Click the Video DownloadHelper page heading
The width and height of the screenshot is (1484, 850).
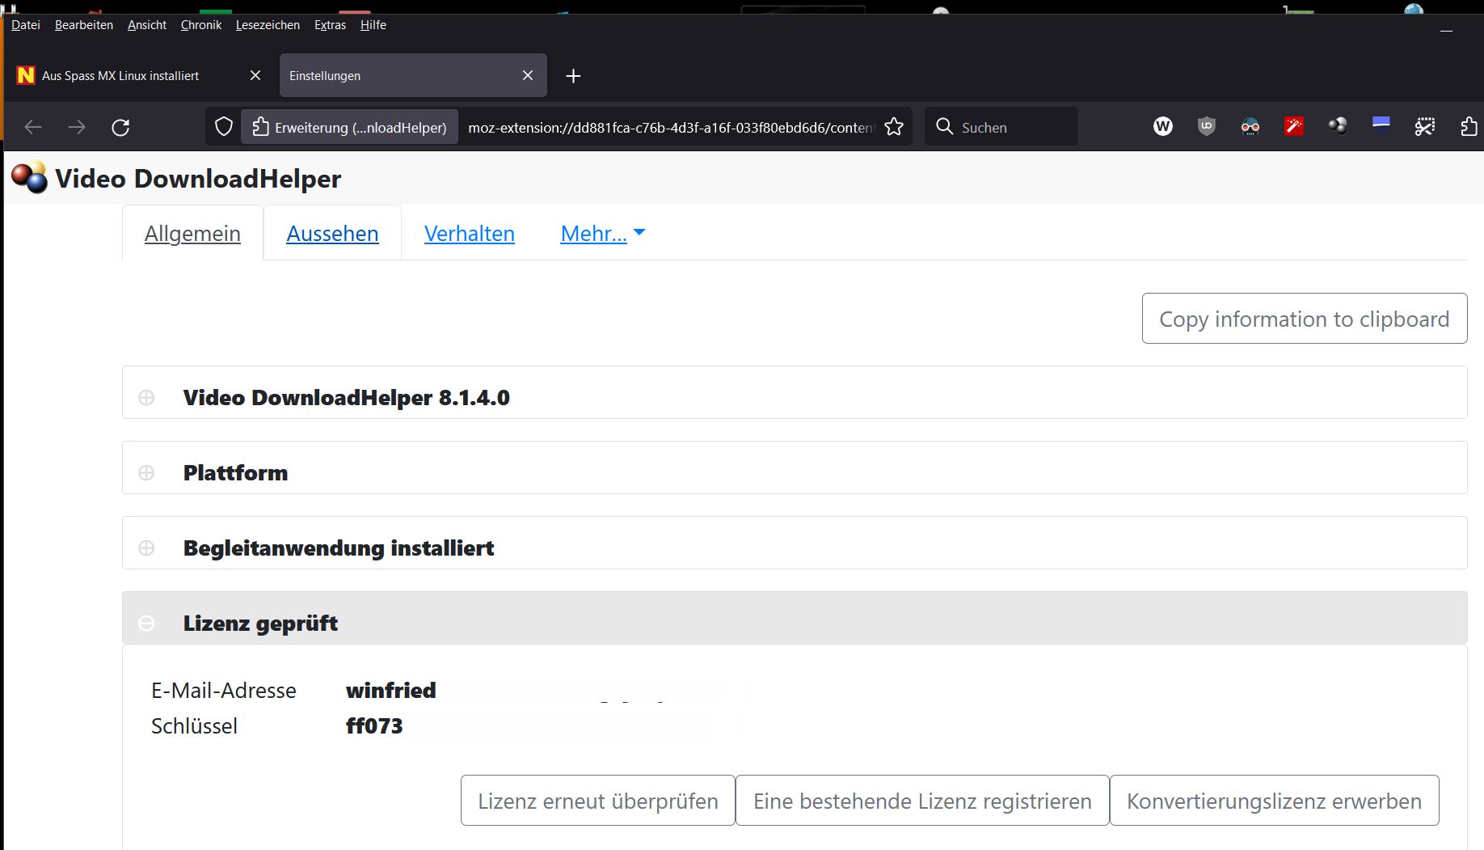pos(198,178)
